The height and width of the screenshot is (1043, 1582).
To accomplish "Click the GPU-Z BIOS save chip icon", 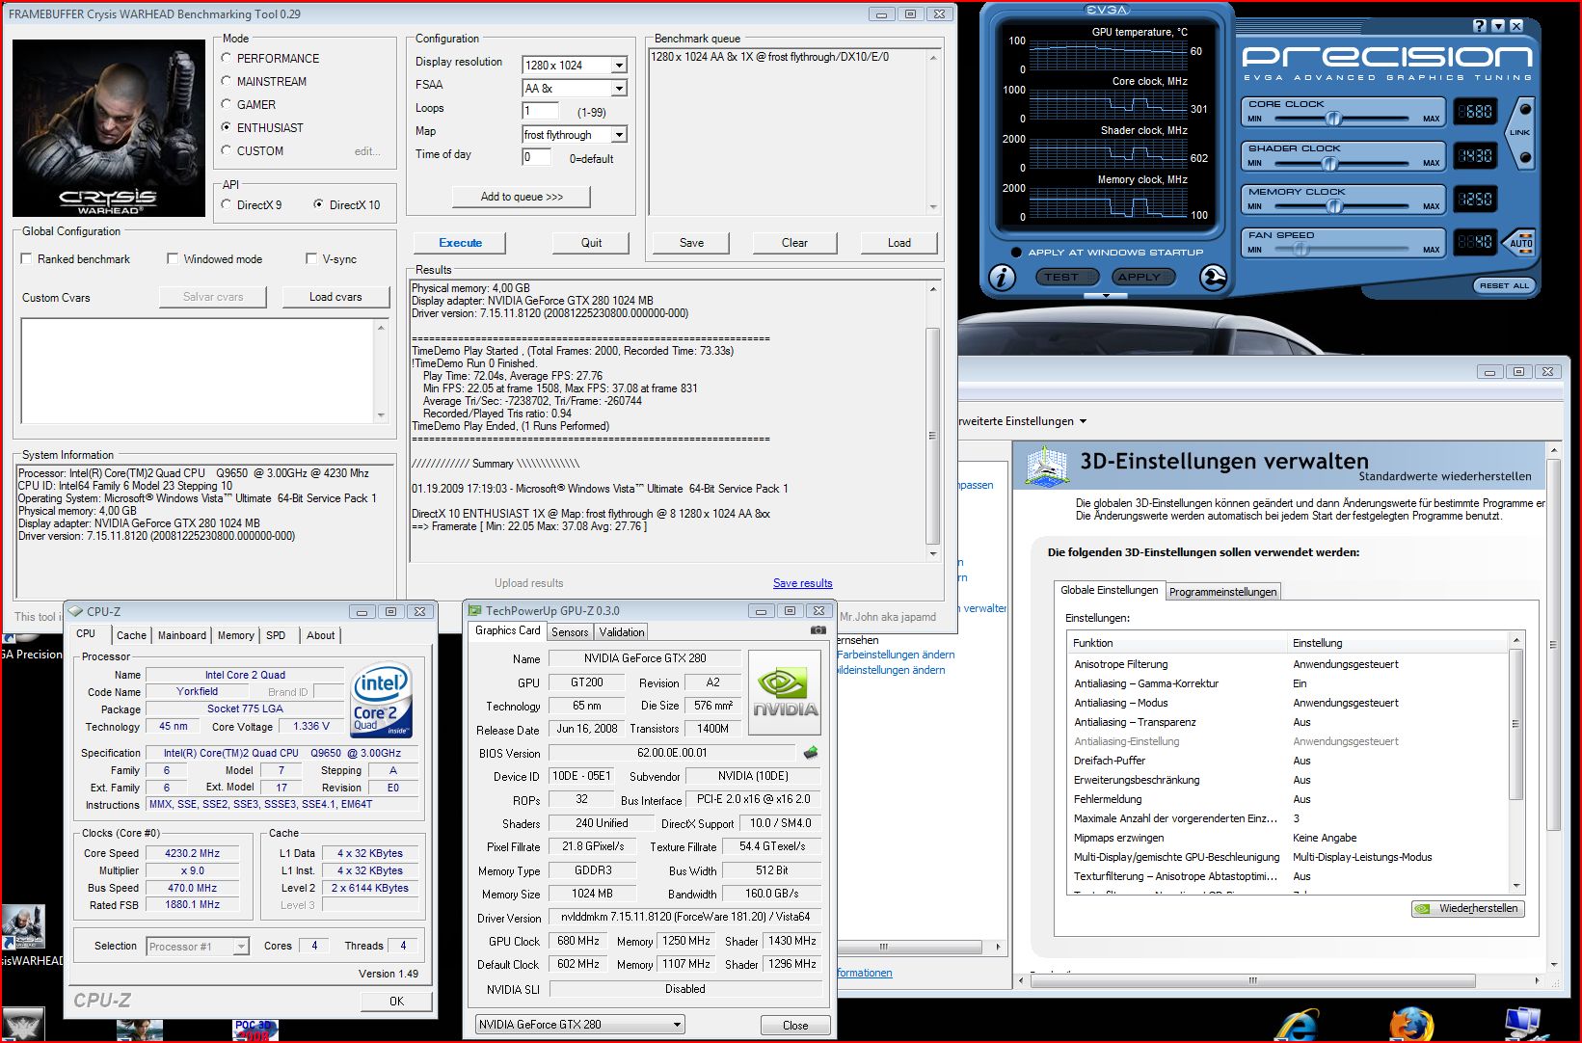I will click(811, 753).
